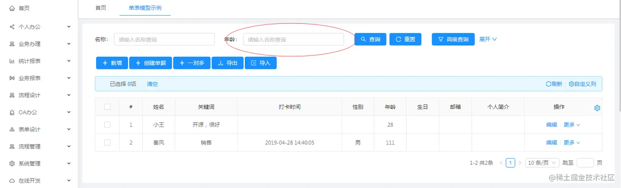Screen dimensions: 621x188
Task: Expand the 统计报表 sidebar menu chevron
Action: (x=69, y=61)
